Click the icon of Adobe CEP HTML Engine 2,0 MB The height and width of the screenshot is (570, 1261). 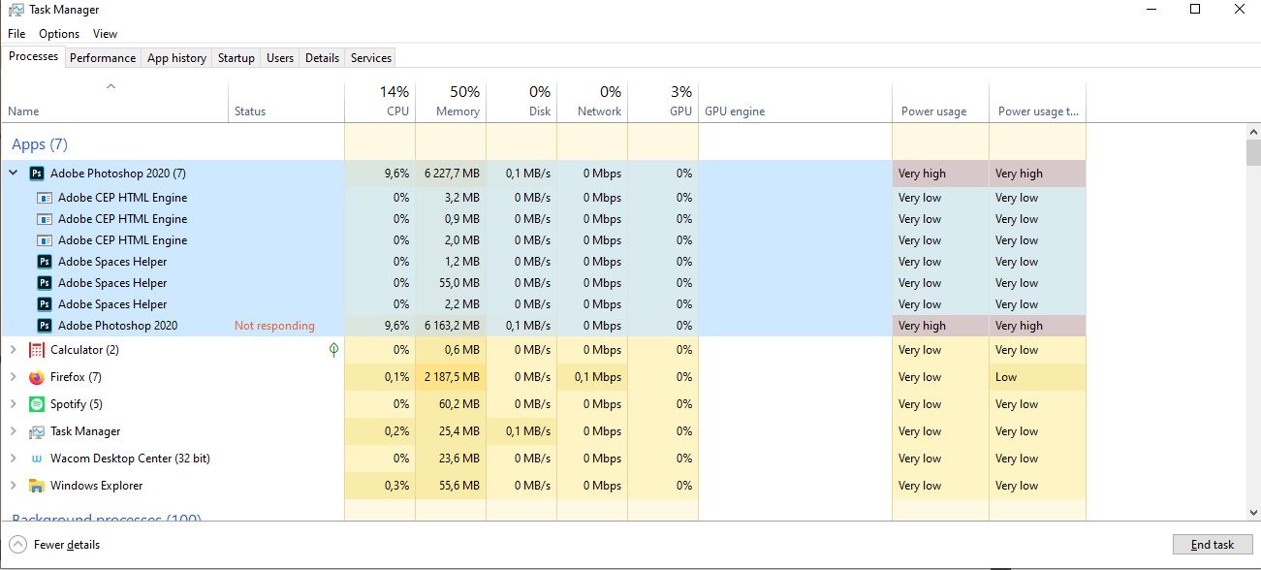tap(44, 240)
